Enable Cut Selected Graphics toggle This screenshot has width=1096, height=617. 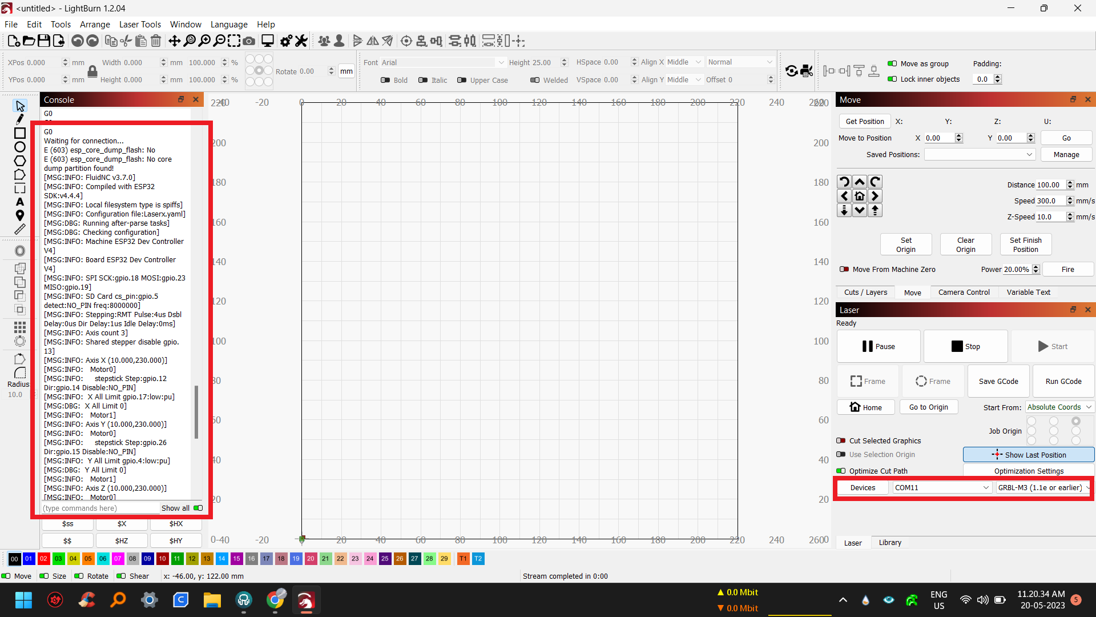pyautogui.click(x=841, y=441)
